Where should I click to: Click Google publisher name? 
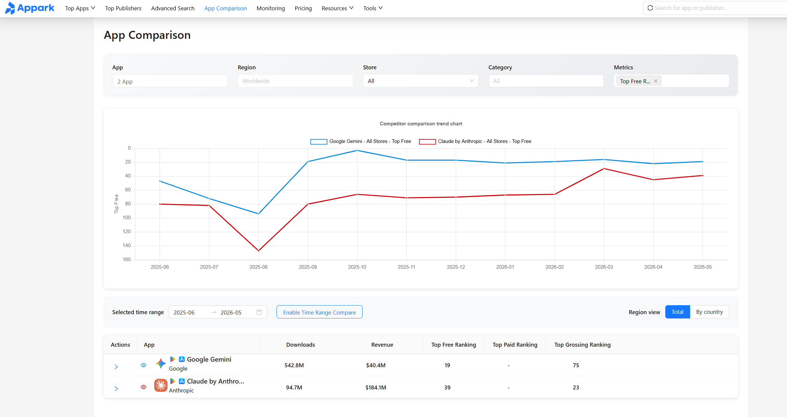click(x=178, y=369)
